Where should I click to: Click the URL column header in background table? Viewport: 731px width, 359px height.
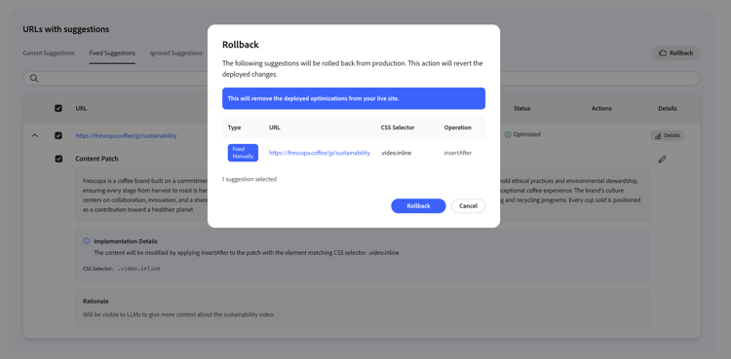tap(81, 108)
